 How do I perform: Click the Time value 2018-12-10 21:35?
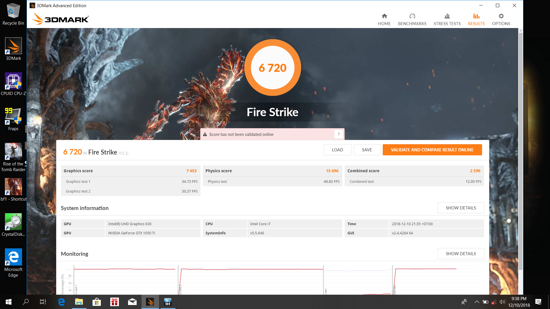(412, 224)
